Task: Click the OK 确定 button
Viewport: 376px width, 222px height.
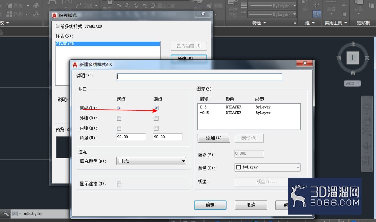Action: point(210,205)
